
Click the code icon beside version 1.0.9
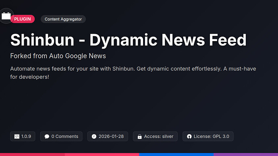17,136
